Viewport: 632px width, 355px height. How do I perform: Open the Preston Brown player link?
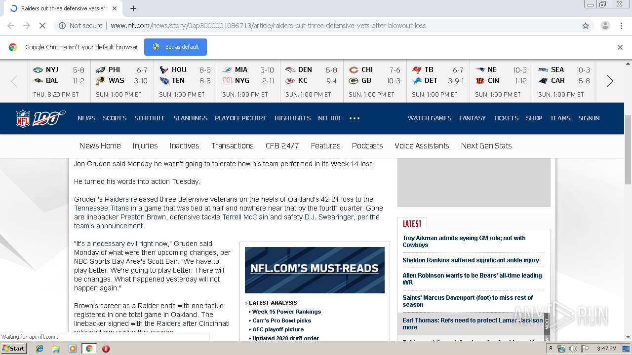pos(143,217)
